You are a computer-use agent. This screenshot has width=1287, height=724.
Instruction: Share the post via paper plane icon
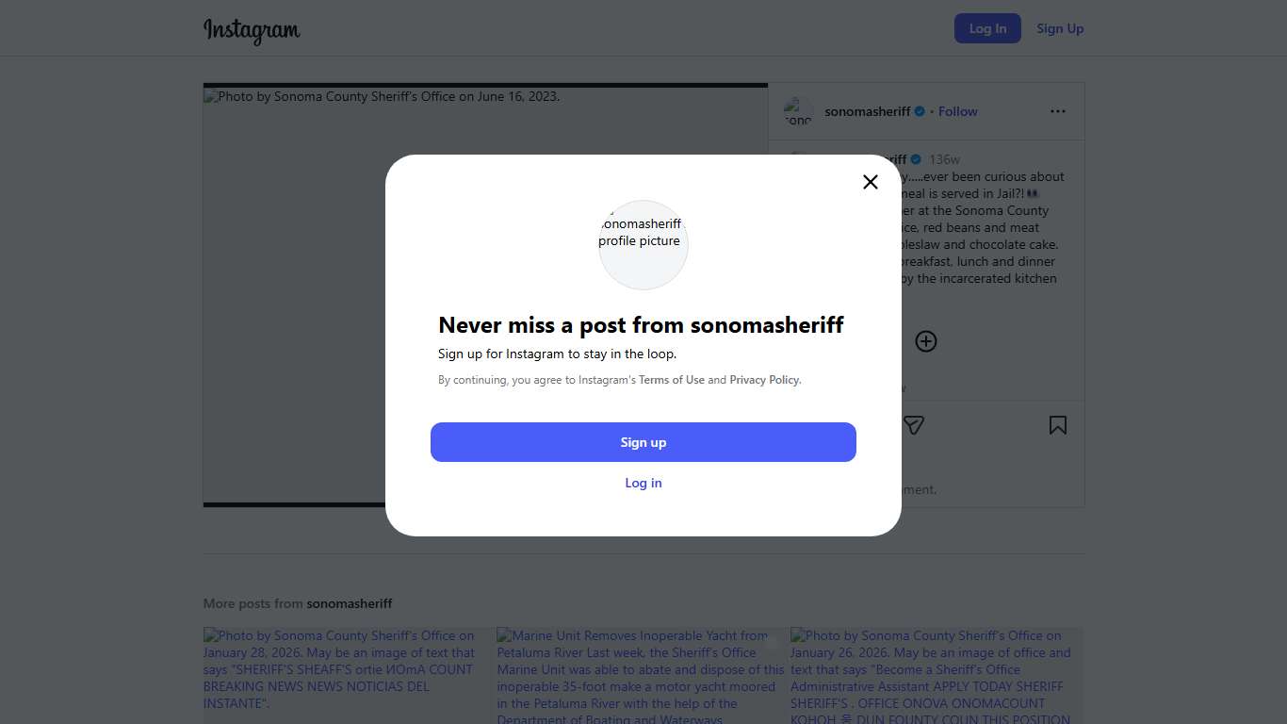(x=913, y=426)
